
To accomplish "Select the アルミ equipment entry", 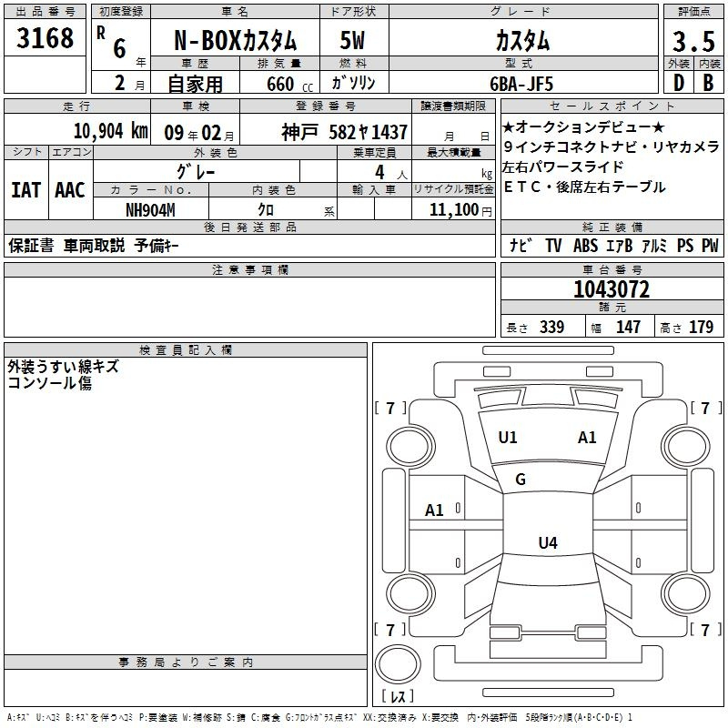I will coord(654,245).
